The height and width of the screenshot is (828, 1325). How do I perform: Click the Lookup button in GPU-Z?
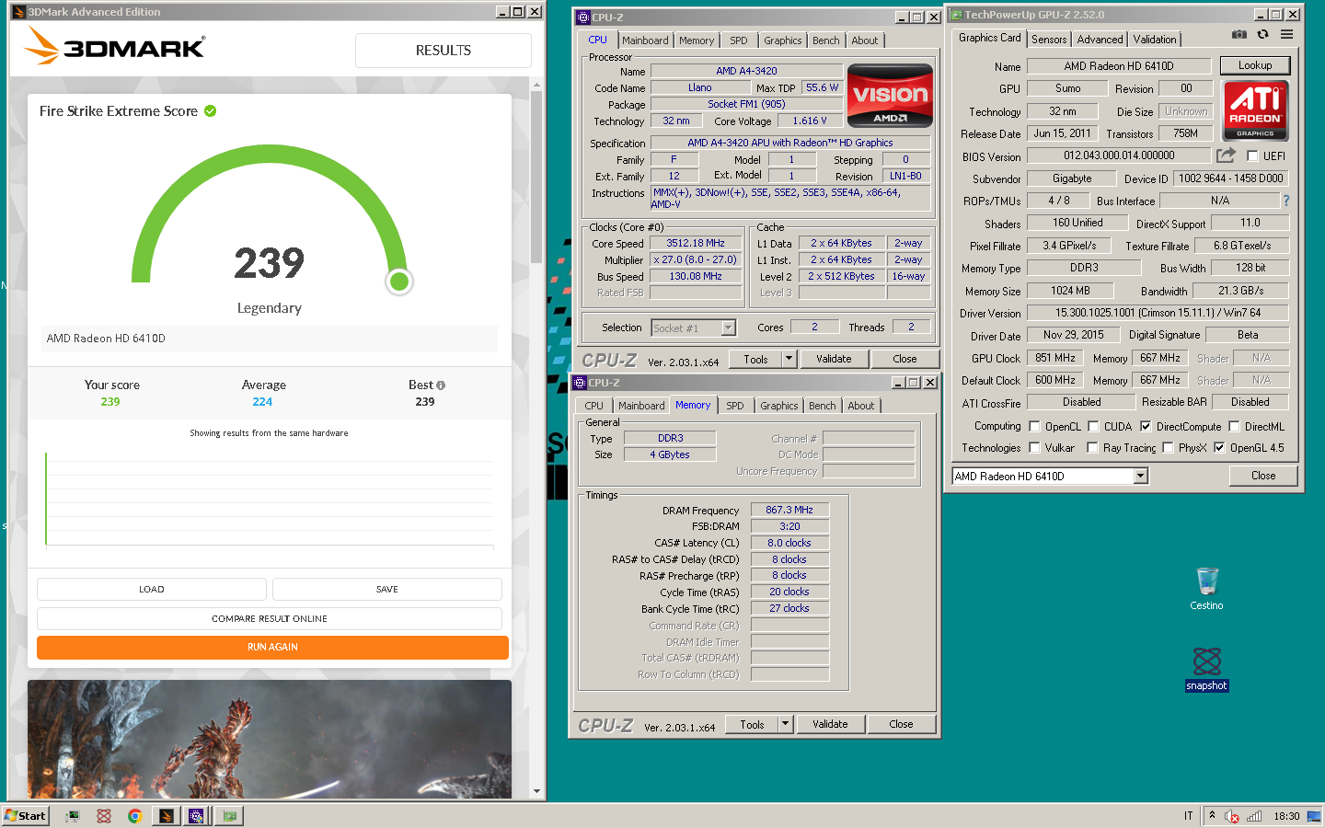pos(1255,65)
